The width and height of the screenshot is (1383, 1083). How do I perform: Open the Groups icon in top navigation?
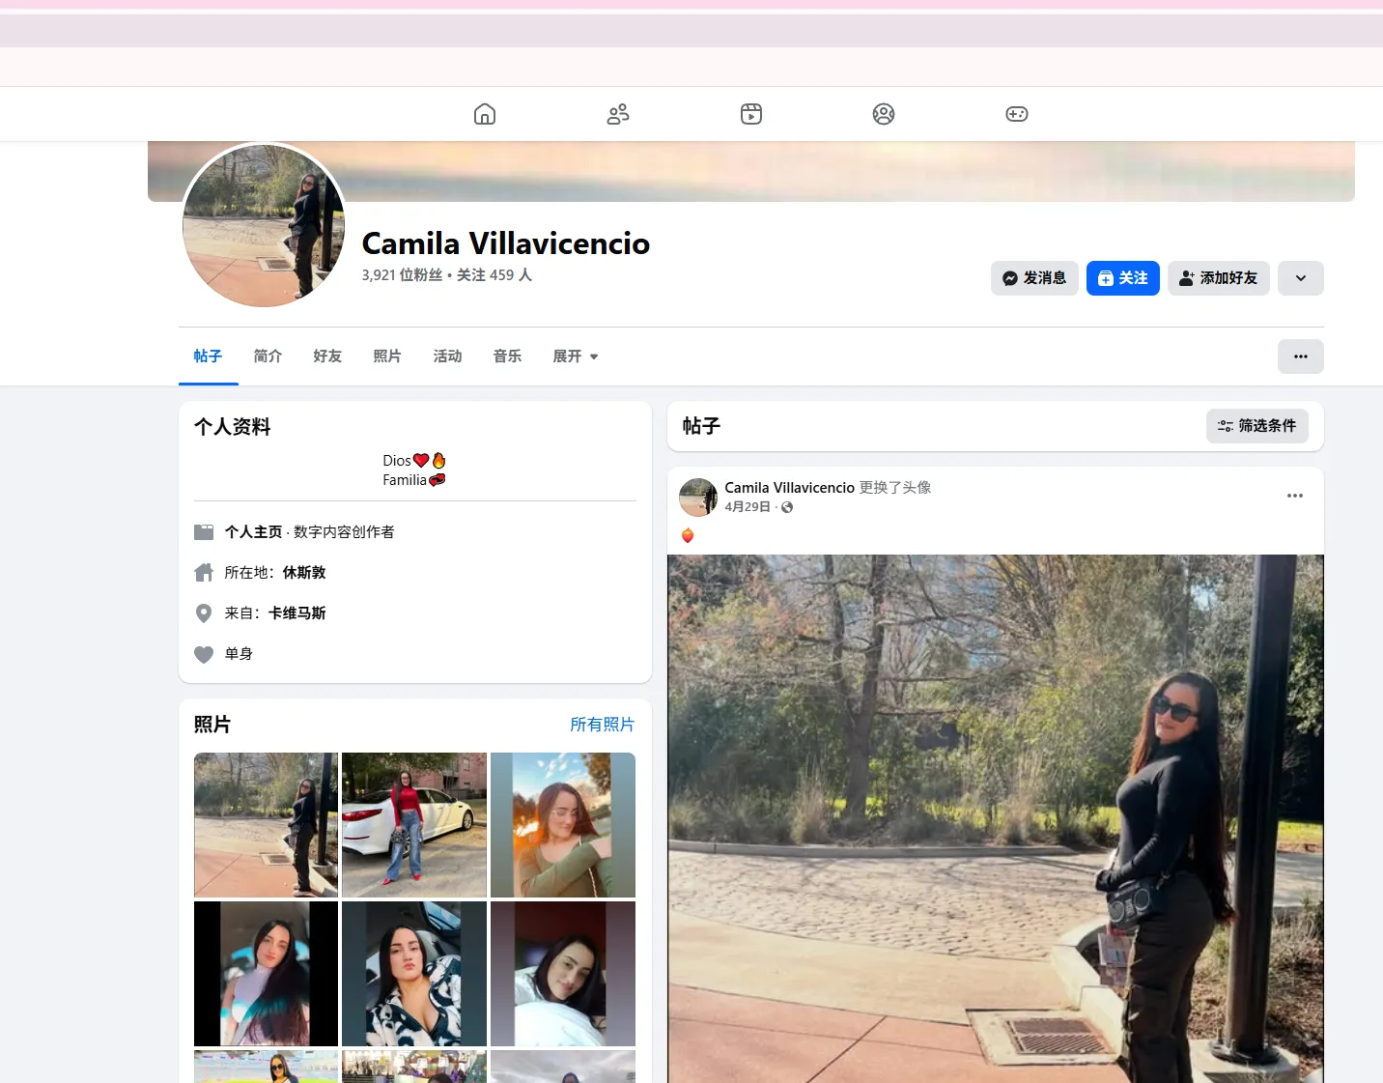tap(883, 113)
